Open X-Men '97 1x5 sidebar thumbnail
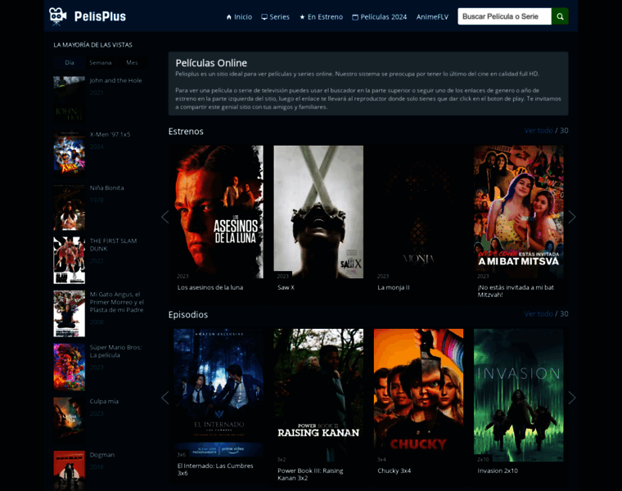The image size is (622, 491). [70, 154]
